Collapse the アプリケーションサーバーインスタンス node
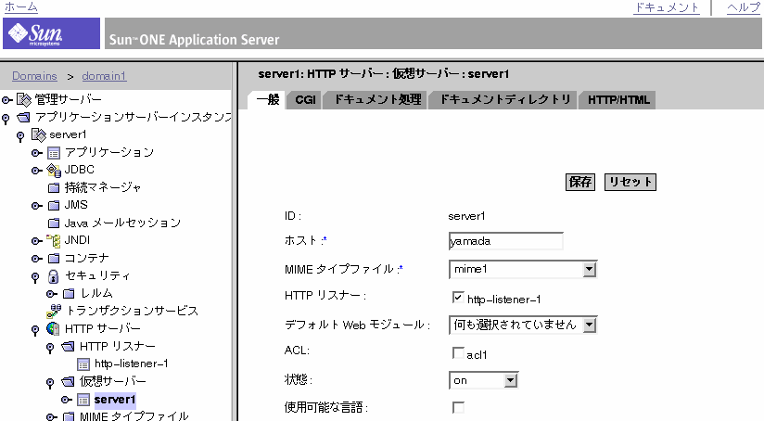Image resolution: width=764 pixels, height=421 pixels. 6,119
